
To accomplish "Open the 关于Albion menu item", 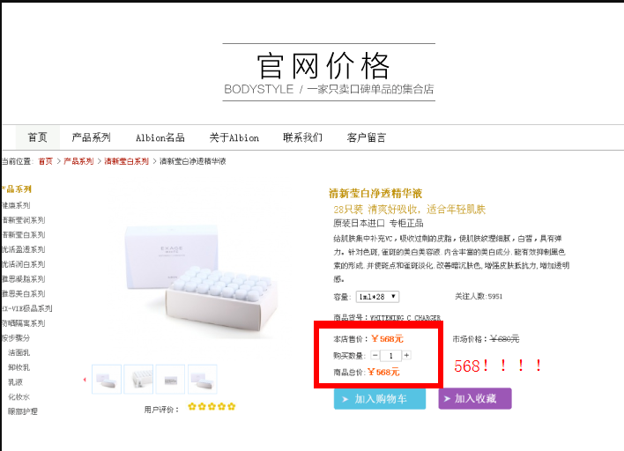I will 234,137.
